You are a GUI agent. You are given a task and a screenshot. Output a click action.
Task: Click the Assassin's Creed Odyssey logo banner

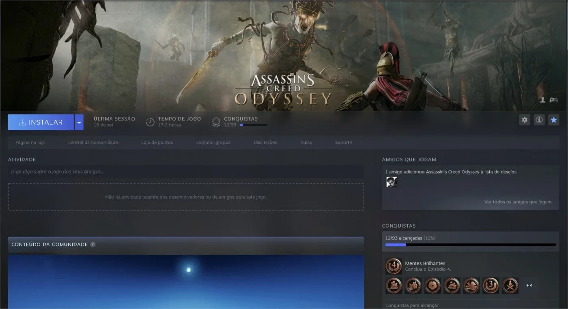283,89
